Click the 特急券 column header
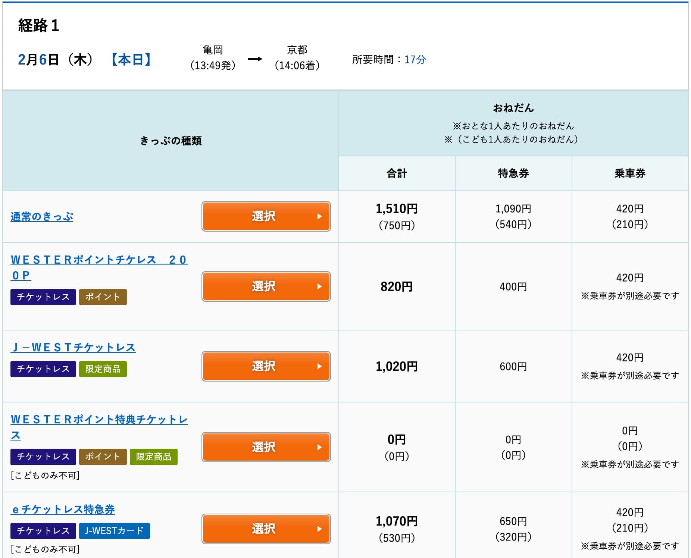Image resolution: width=691 pixels, height=558 pixels. pyautogui.click(x=513, y=173)
